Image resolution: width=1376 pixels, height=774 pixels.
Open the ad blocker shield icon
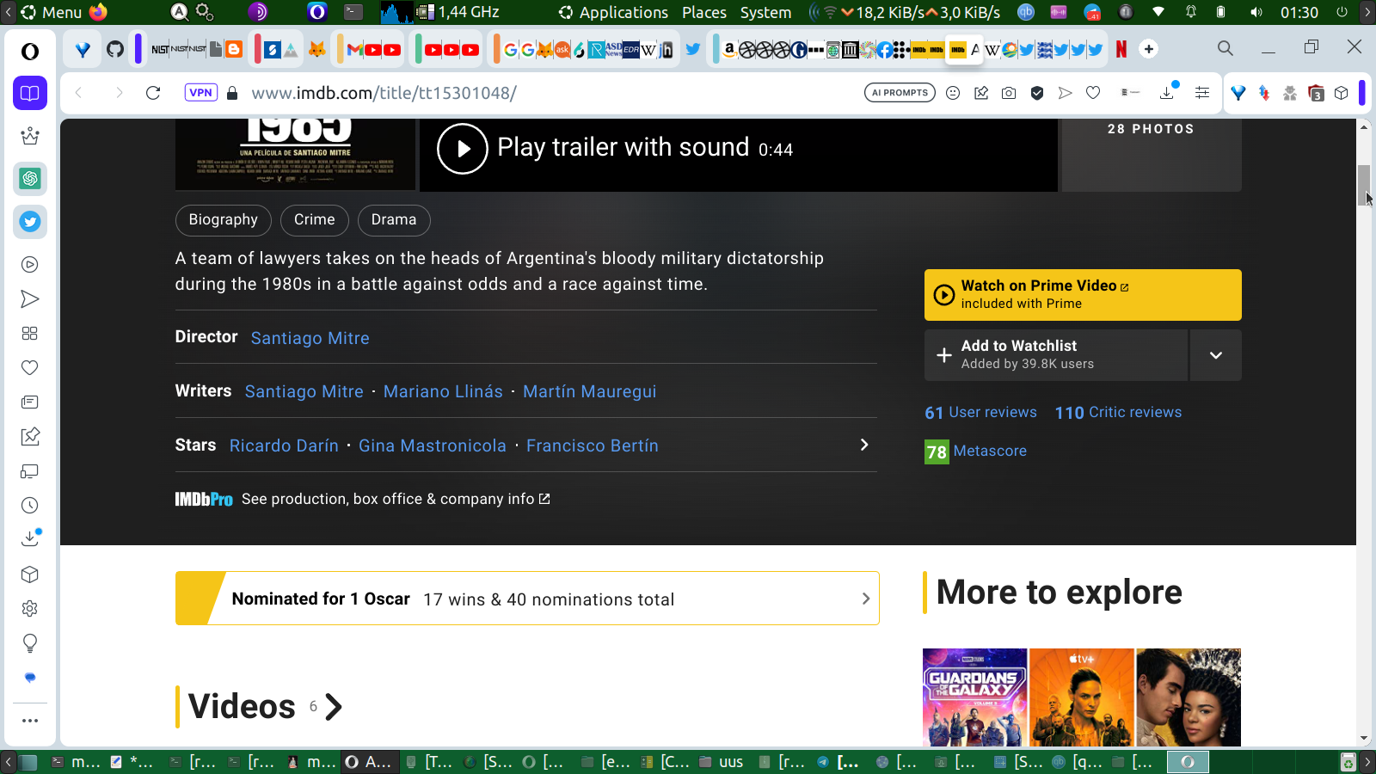point(1037,93)
